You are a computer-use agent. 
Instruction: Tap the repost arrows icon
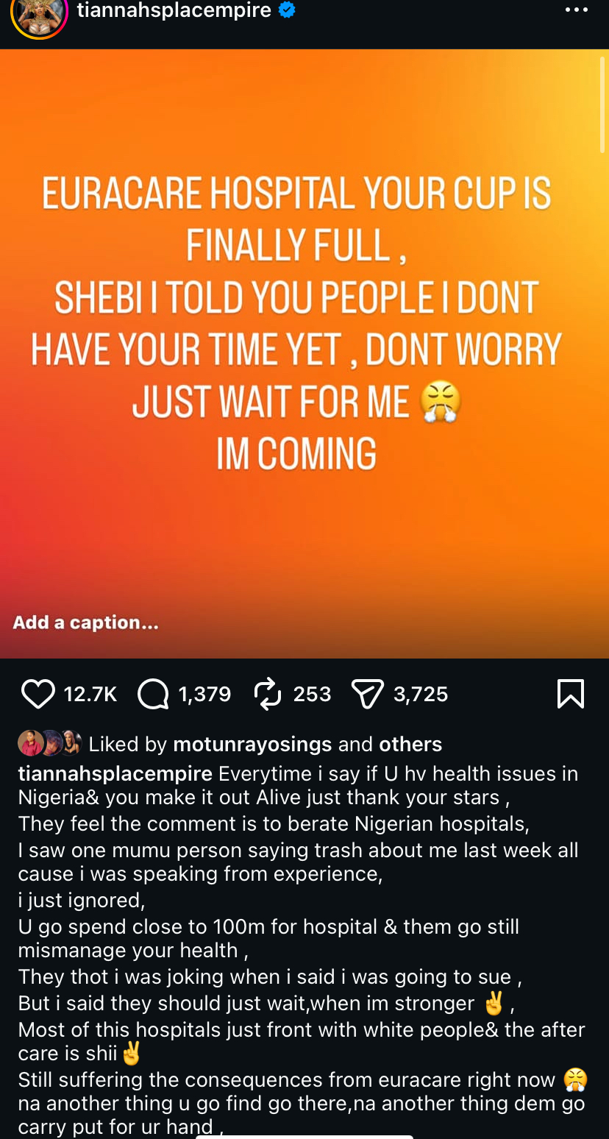(268, 694)
